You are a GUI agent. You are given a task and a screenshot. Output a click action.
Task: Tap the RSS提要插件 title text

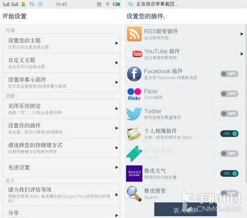tap(161, 31)
